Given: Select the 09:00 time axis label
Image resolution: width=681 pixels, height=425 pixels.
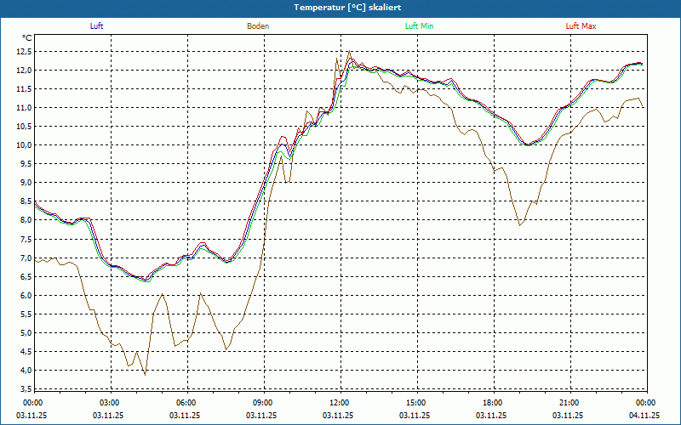Looking at the screenshot, I should pos(263,403).
